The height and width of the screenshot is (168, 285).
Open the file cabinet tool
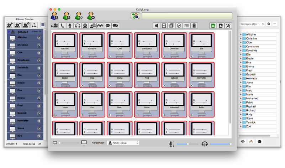[x=194, y=26]
